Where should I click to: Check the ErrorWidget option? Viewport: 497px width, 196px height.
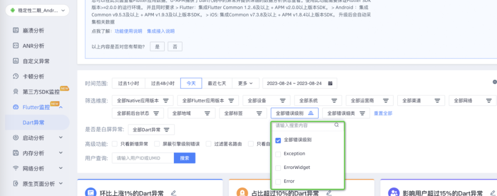[x=278, y=168]
